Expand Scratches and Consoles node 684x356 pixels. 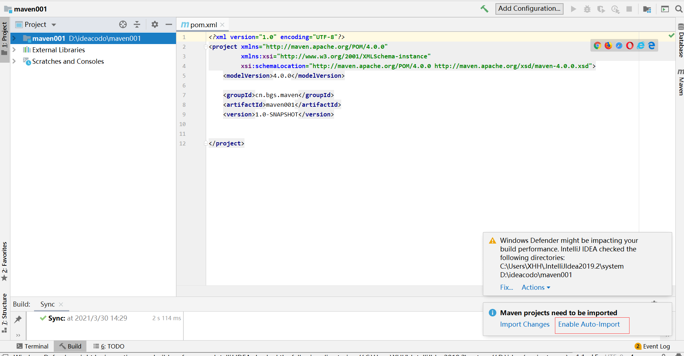[14, 61]
